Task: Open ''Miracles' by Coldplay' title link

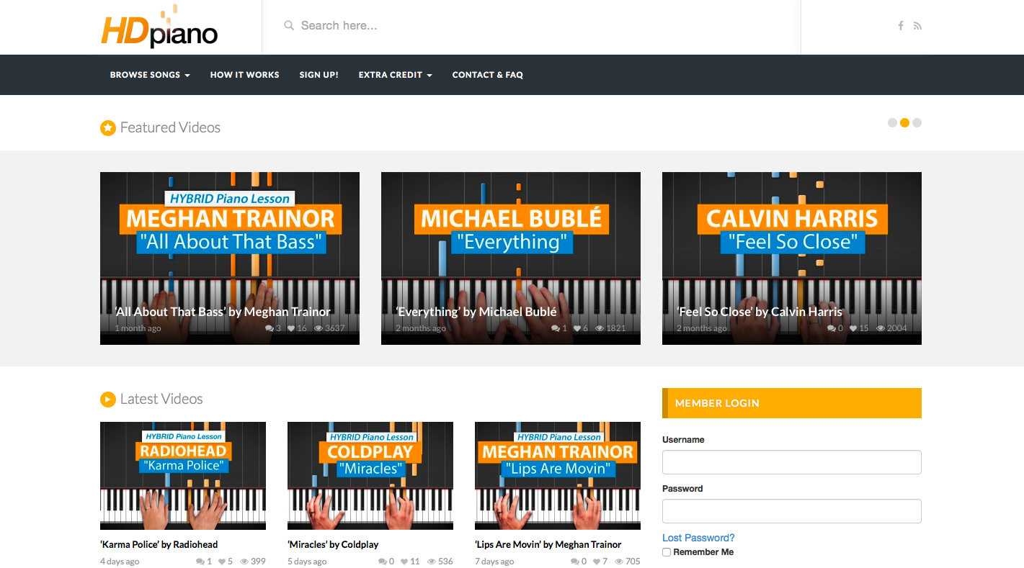Action: coord(333,544)
